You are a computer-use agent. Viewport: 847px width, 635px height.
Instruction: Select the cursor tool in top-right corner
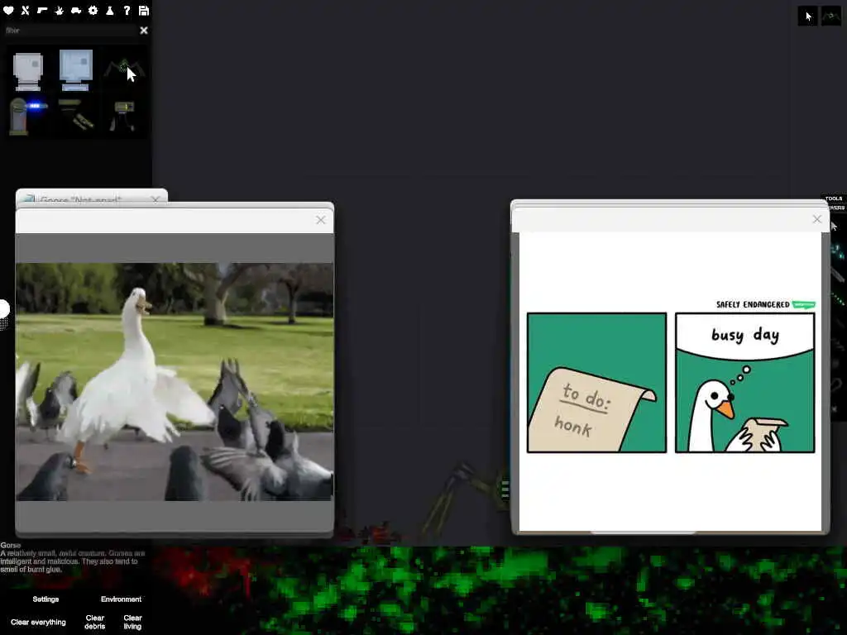(807, 17)
